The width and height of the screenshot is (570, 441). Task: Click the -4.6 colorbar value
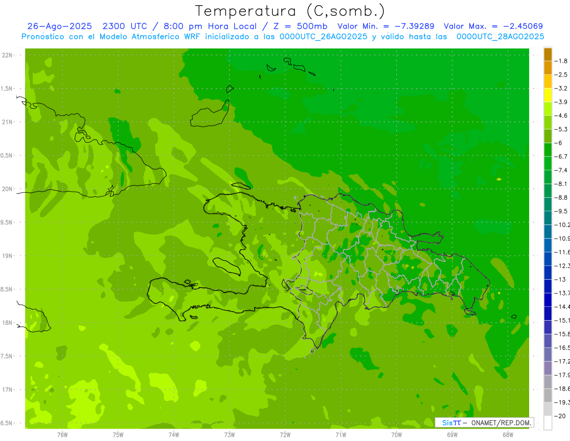coord(561,116)
